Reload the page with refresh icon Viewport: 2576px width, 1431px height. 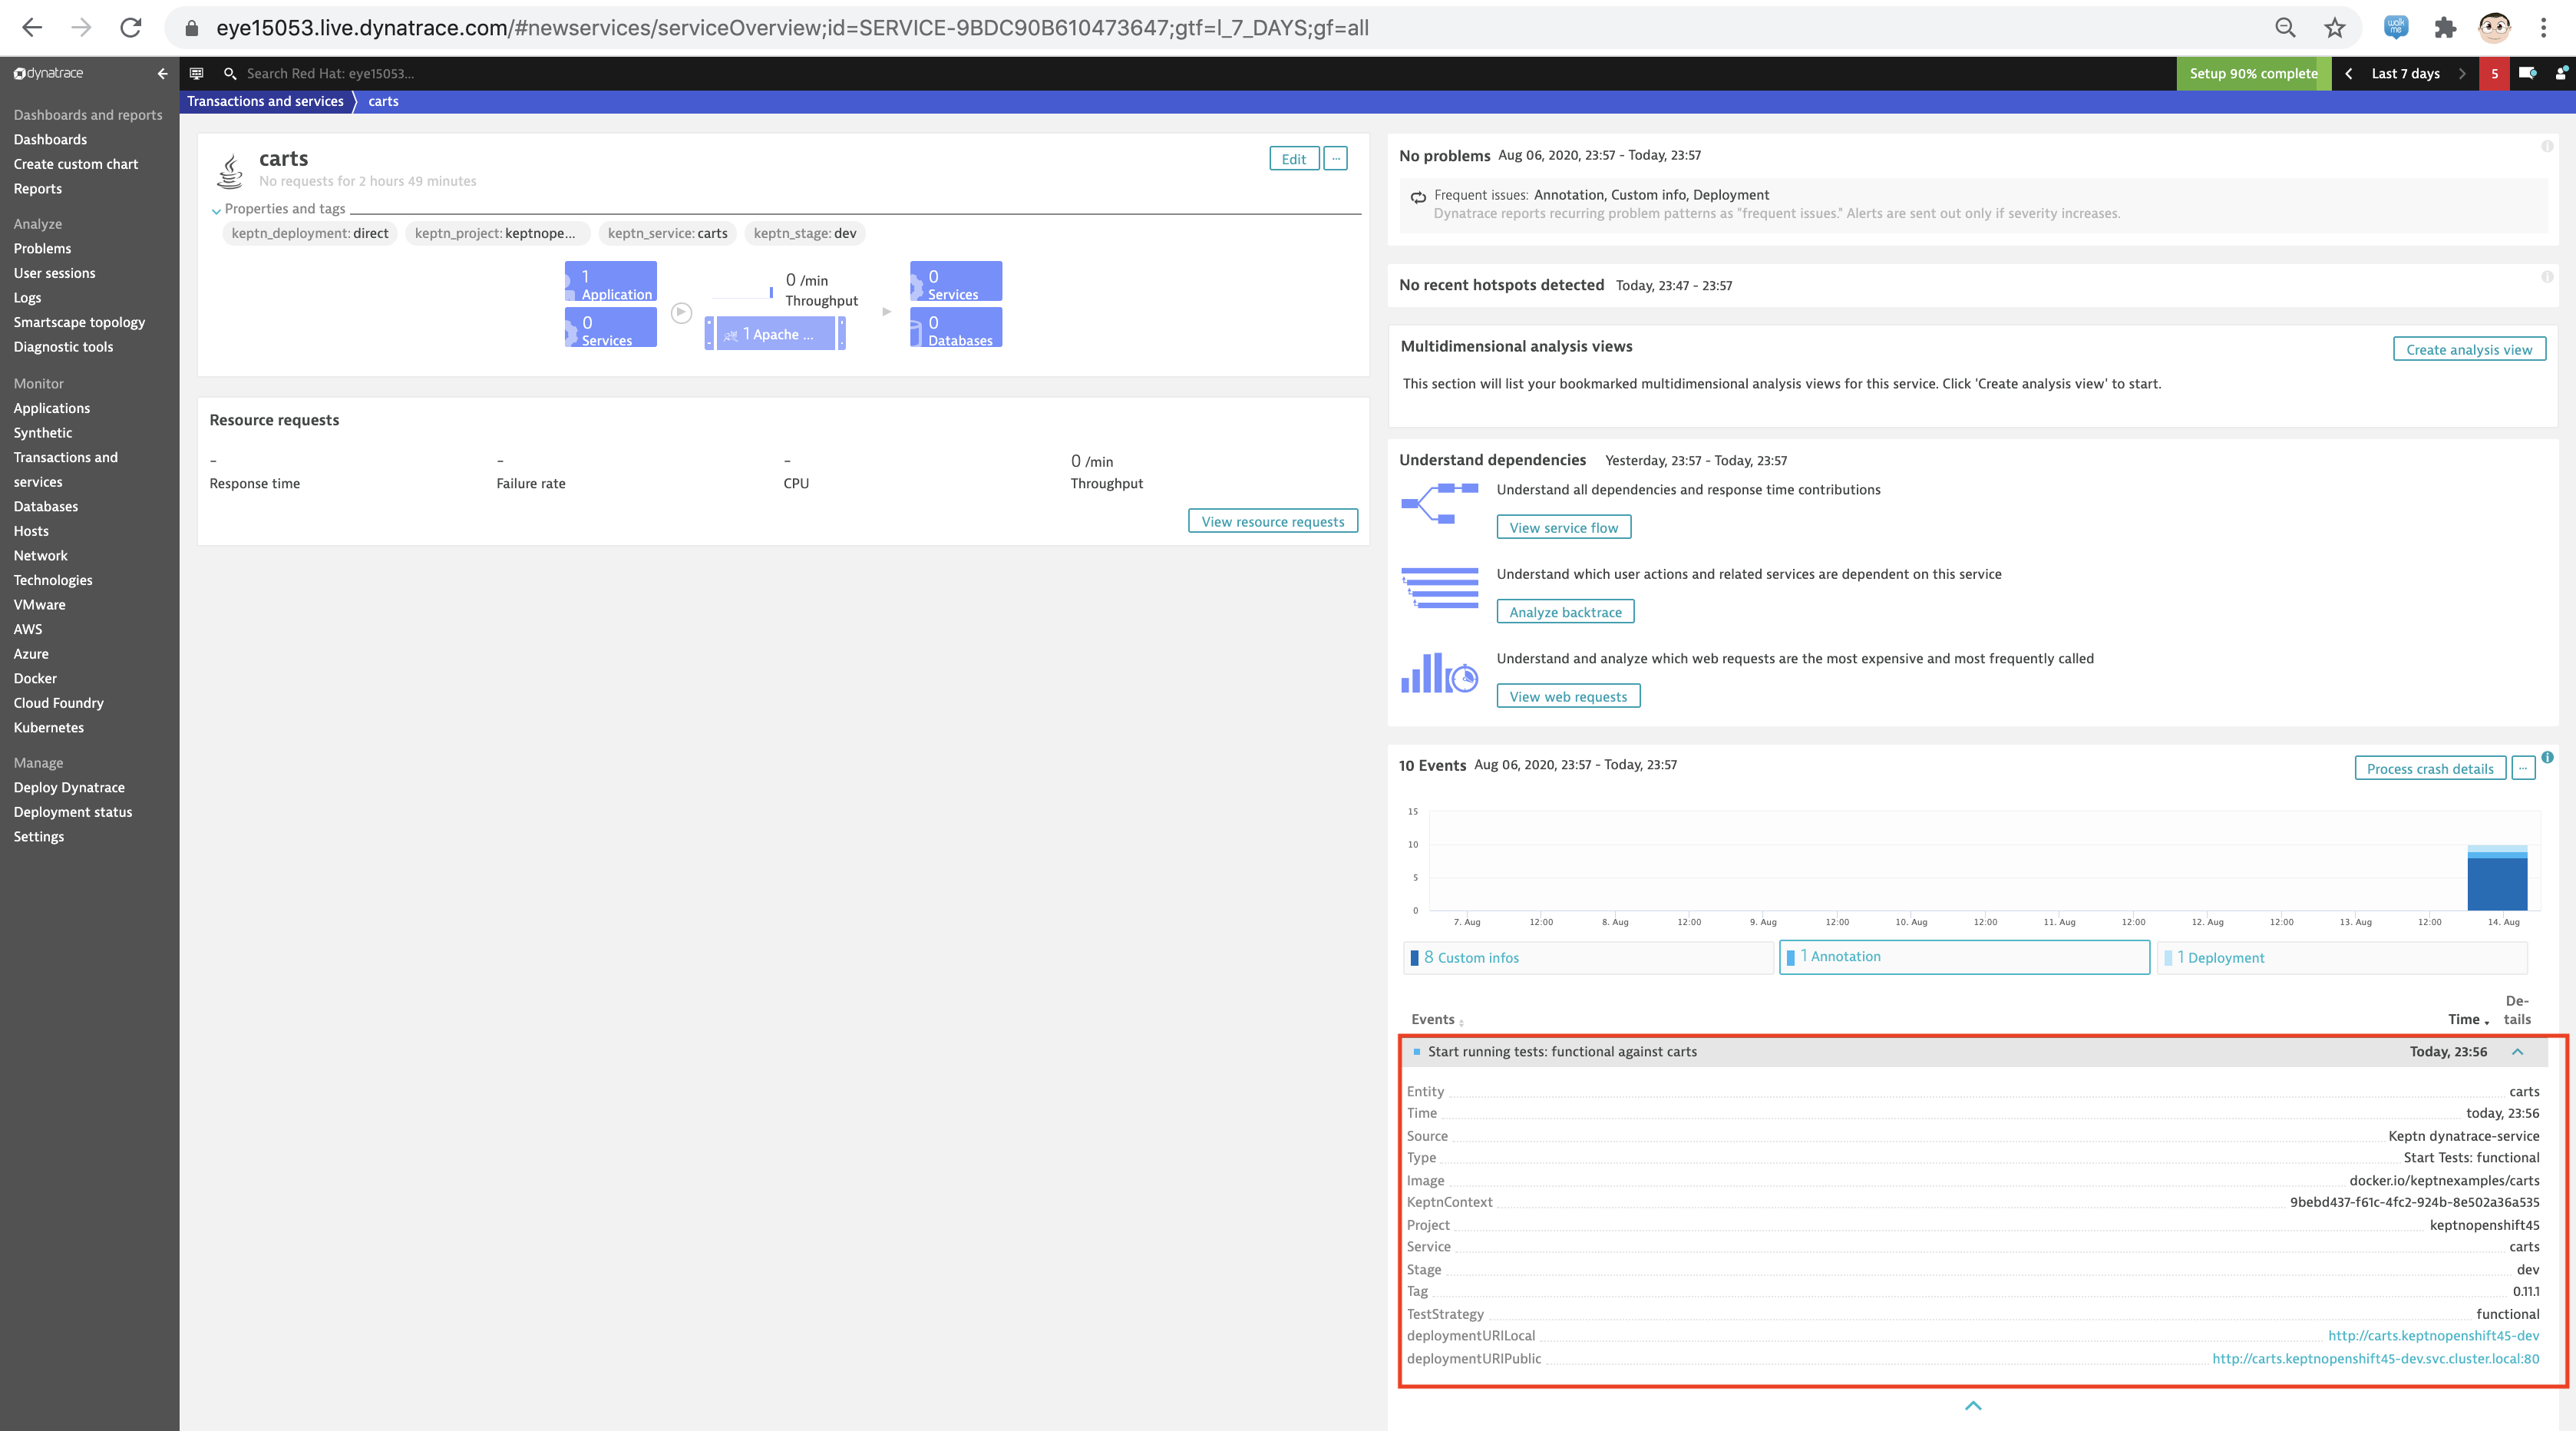click(x=131, y=28)
